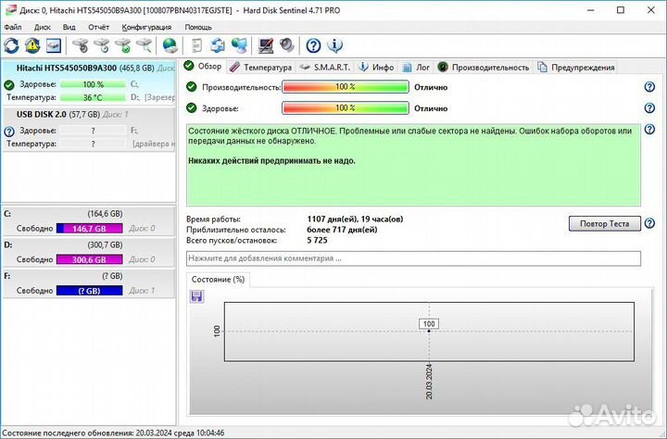667x439 pixels.
Task: Click the 20.03.2024 date label on chart
Action: click(429, 382)
